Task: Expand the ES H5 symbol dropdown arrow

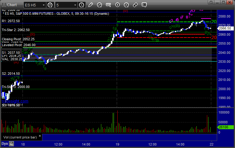Action: click(x=44, y=5)
